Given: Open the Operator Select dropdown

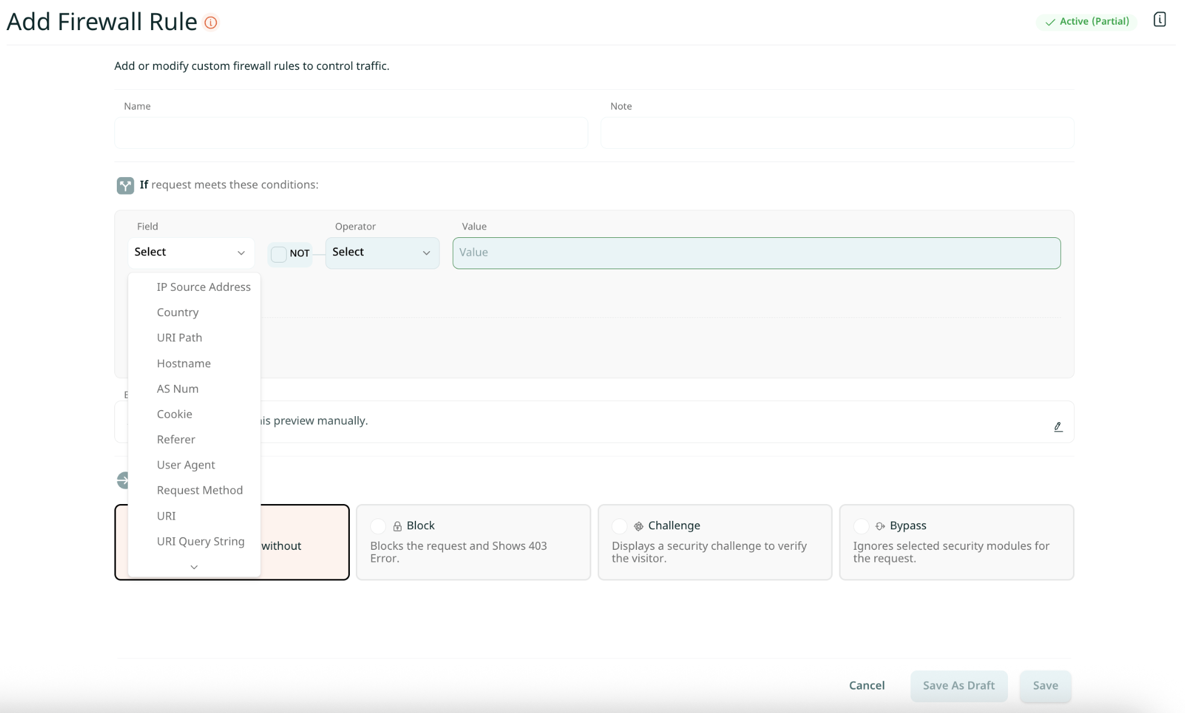Looking at the screenshot, I should tap(382, 252).
